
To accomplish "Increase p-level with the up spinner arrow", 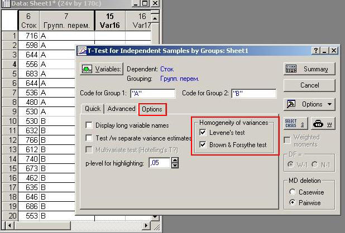I will (175, 160).
